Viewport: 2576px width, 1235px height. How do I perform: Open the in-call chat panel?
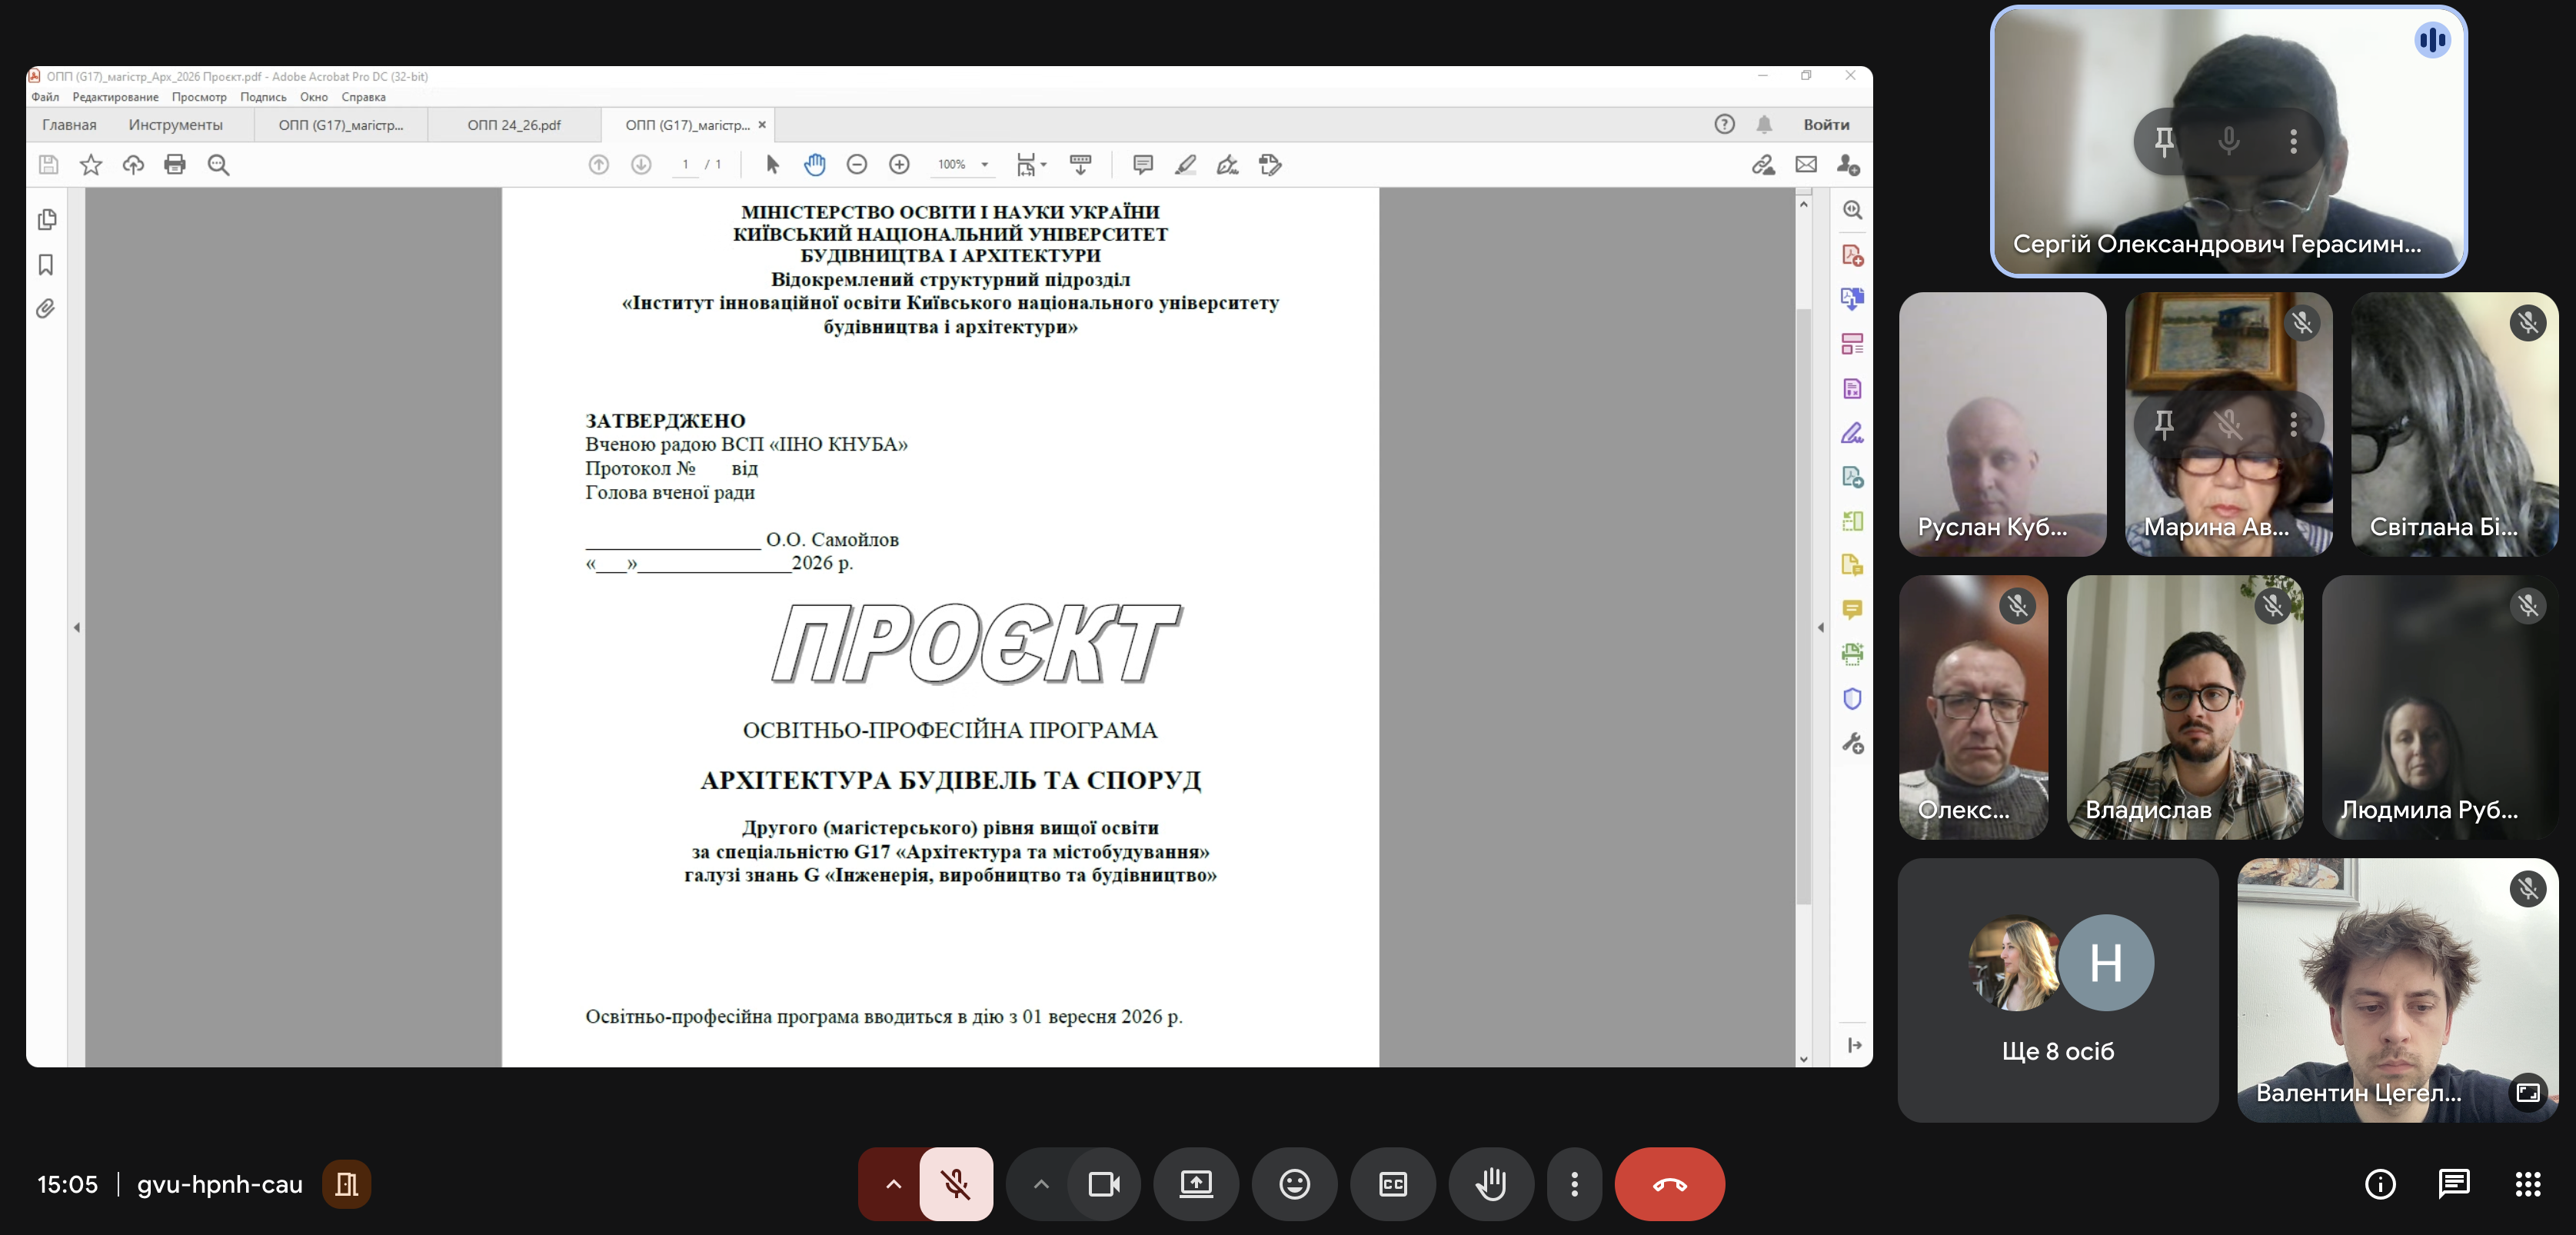[x=2453, y=1184]
